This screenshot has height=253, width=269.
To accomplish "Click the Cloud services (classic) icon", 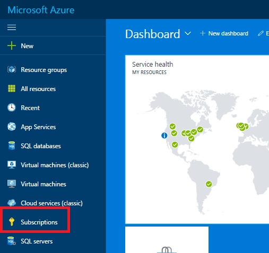I will tap(12, 203).
